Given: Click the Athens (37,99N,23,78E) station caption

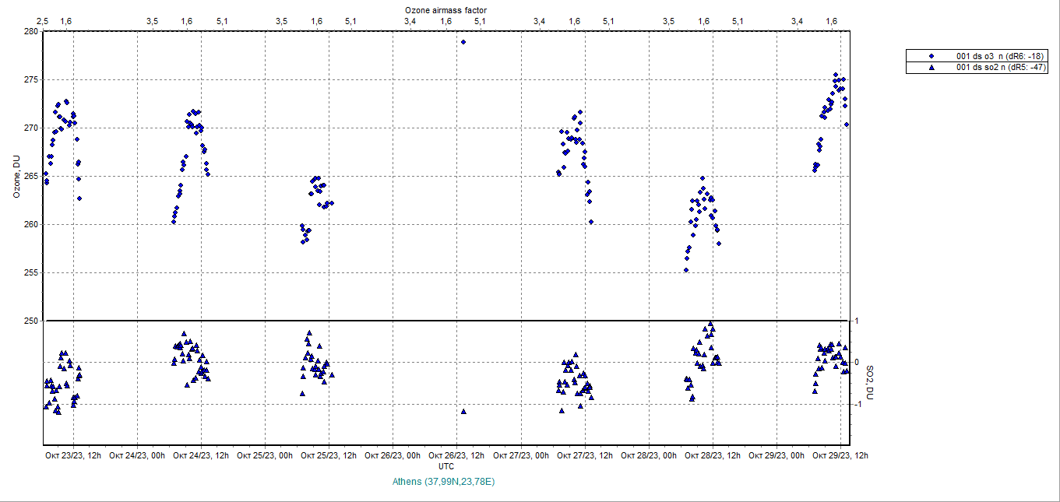Looking at the screenshot, I should [x=445, y=482].
